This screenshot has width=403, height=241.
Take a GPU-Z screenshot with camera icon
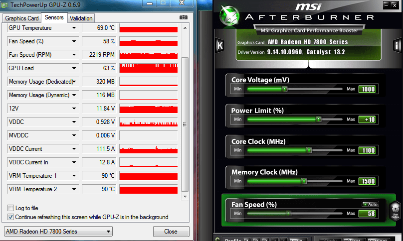click(183, 17)
